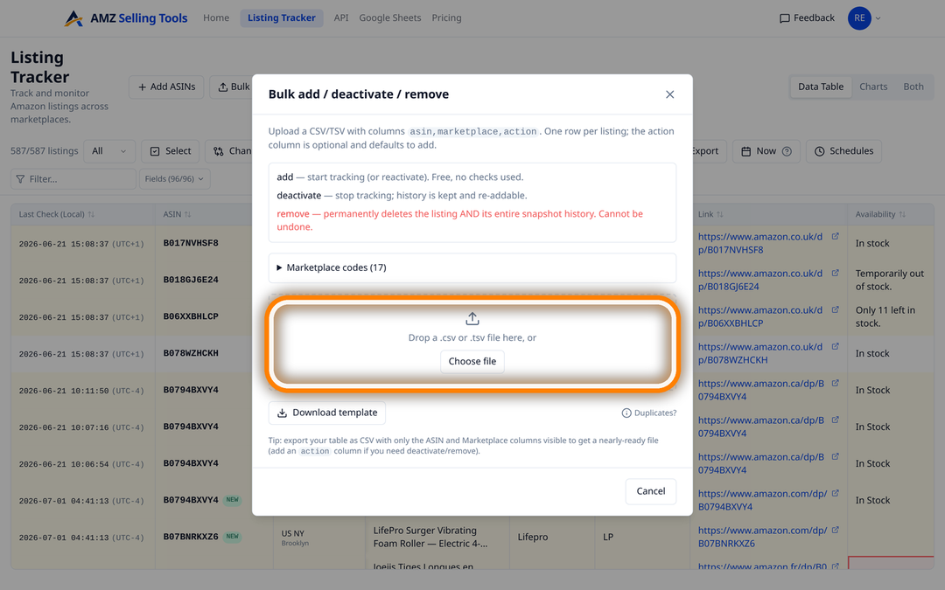The height and width of the screenshot is (590, 945).
Task: Open the Duplicates? info hint
Action: 649,413
